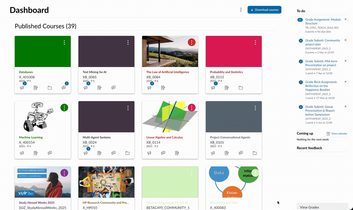Viewport: 353px width, 210px height.
Task: Open options menu on Databases card
Action: (65, 43)
